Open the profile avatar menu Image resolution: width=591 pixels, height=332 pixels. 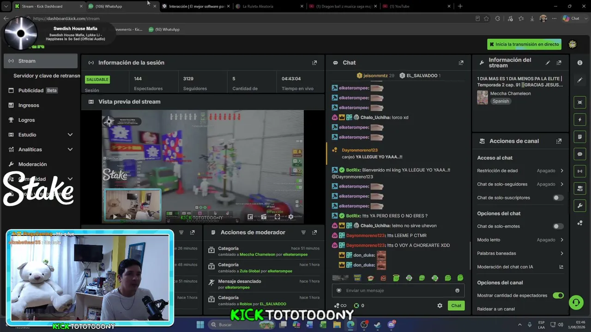coord(573,44)
